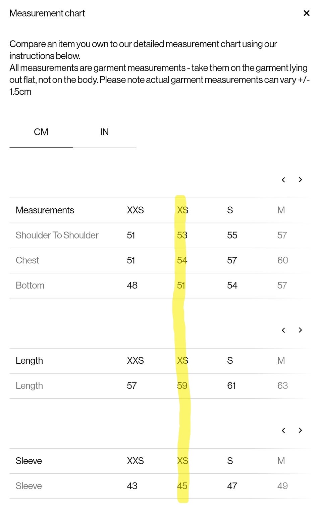
Task: Click left arrow above the Sleeve table
Action: point(283,430)
